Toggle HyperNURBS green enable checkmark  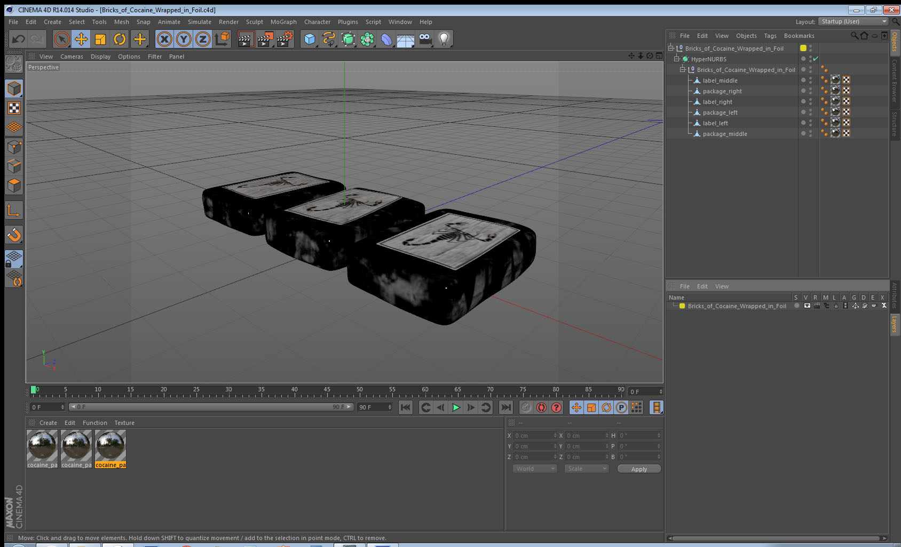816,59
